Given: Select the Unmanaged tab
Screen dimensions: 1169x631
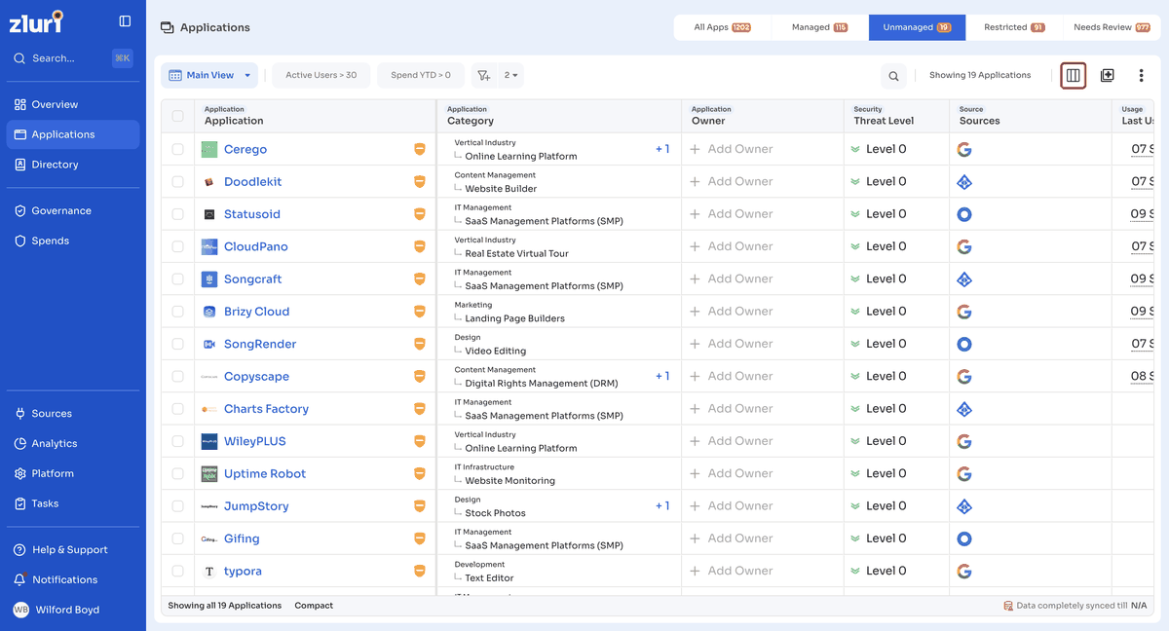Looking at the screenshot, I should pos(917,27).
